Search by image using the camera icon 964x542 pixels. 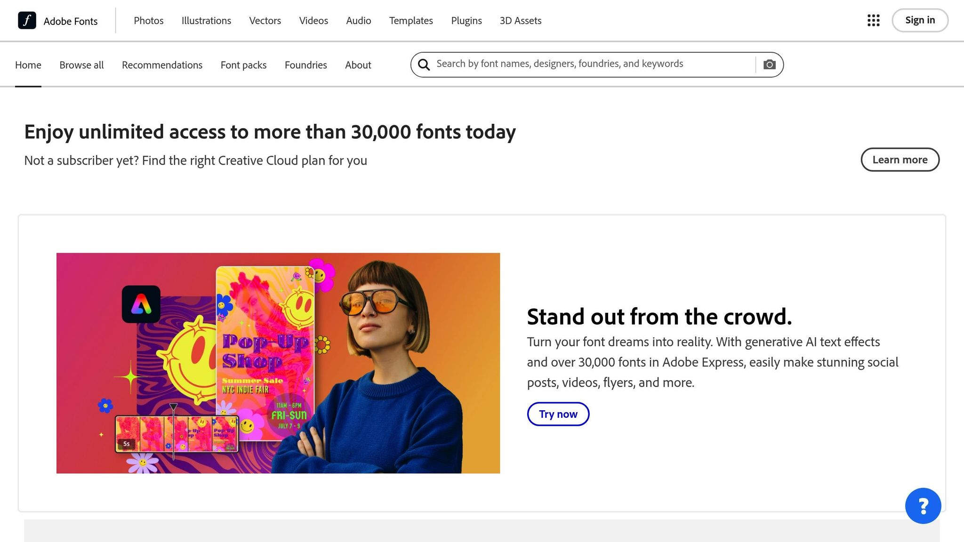(x=769, y=64)
